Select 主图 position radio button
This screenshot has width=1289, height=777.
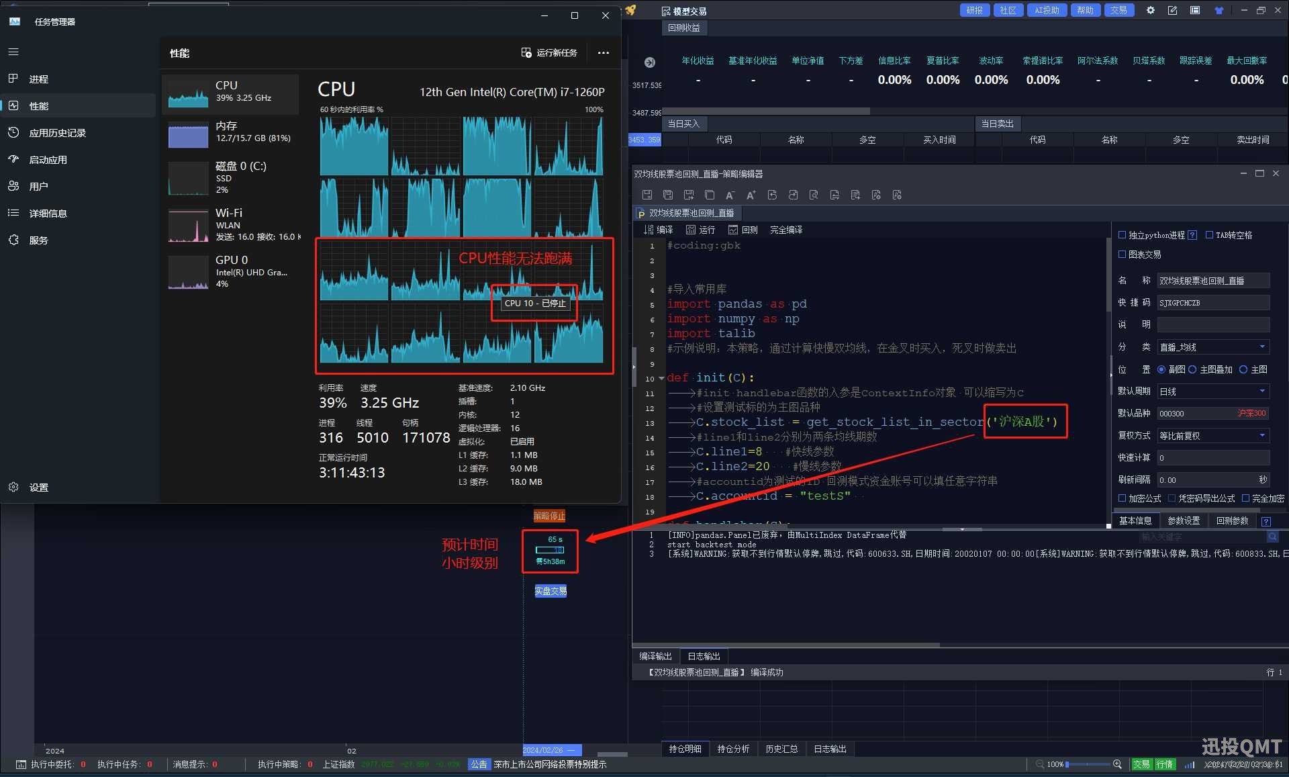pos(1243,369)
